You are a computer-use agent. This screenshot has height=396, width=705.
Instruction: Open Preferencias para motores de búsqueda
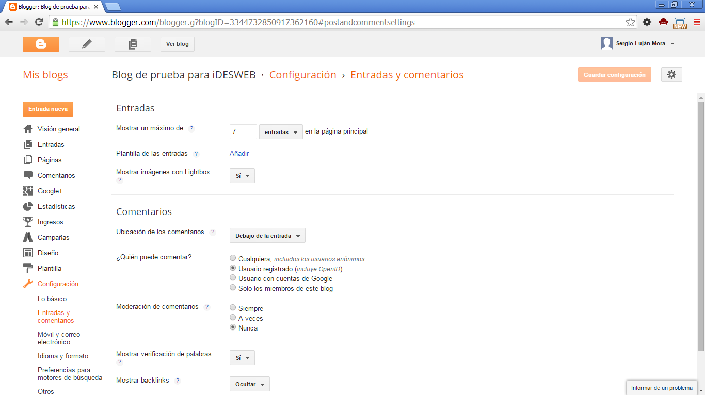pos(70,374)
